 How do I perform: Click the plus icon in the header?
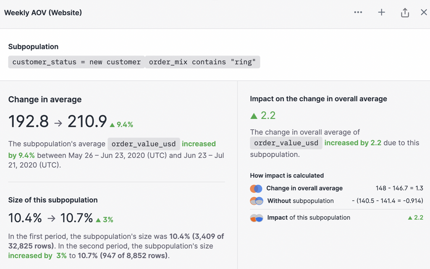coord(381,13)
